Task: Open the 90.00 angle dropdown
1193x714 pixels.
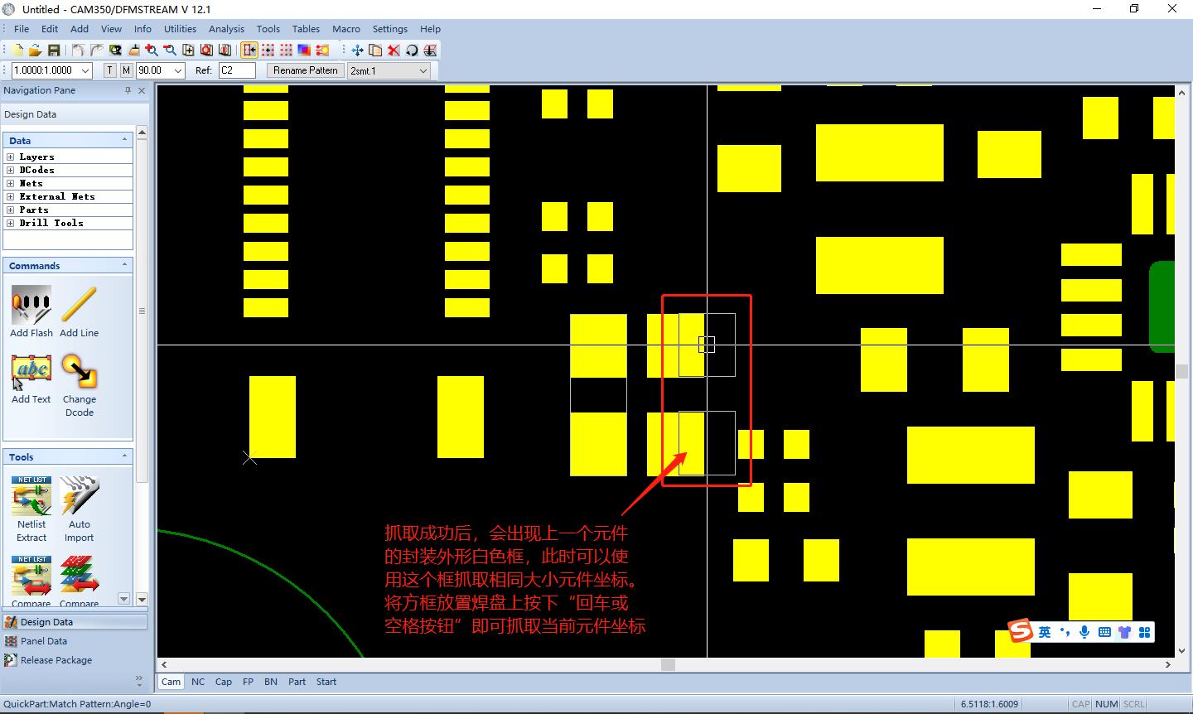Action: pyautogui.click(x=177, y=71)
